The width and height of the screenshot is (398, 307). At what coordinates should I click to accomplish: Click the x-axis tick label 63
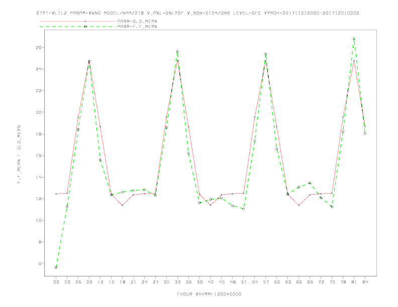pos(288,282)
